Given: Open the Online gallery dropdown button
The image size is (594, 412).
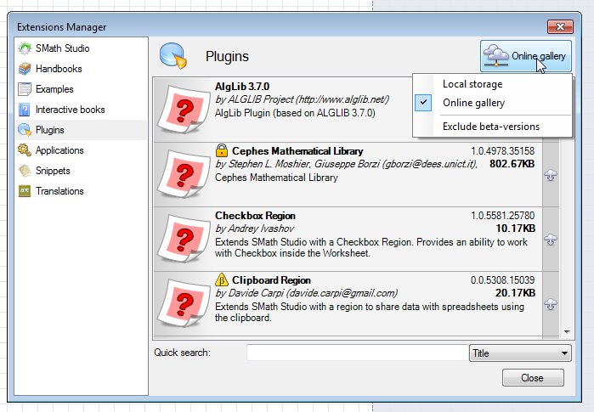Looking at the screenshot, I should coord(525,56).
